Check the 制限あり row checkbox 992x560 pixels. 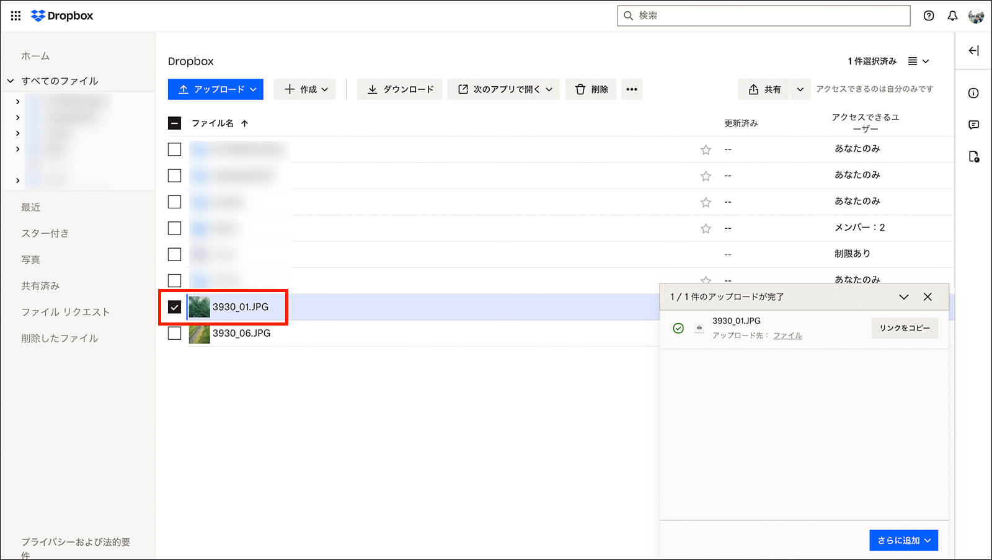point(175,254)
